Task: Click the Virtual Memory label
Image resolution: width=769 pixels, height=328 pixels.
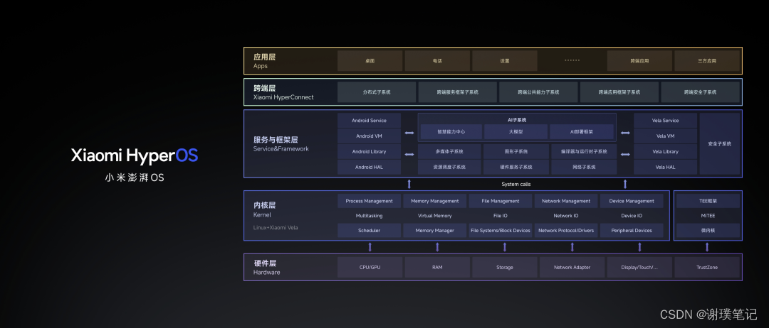Action: [434, 216]
